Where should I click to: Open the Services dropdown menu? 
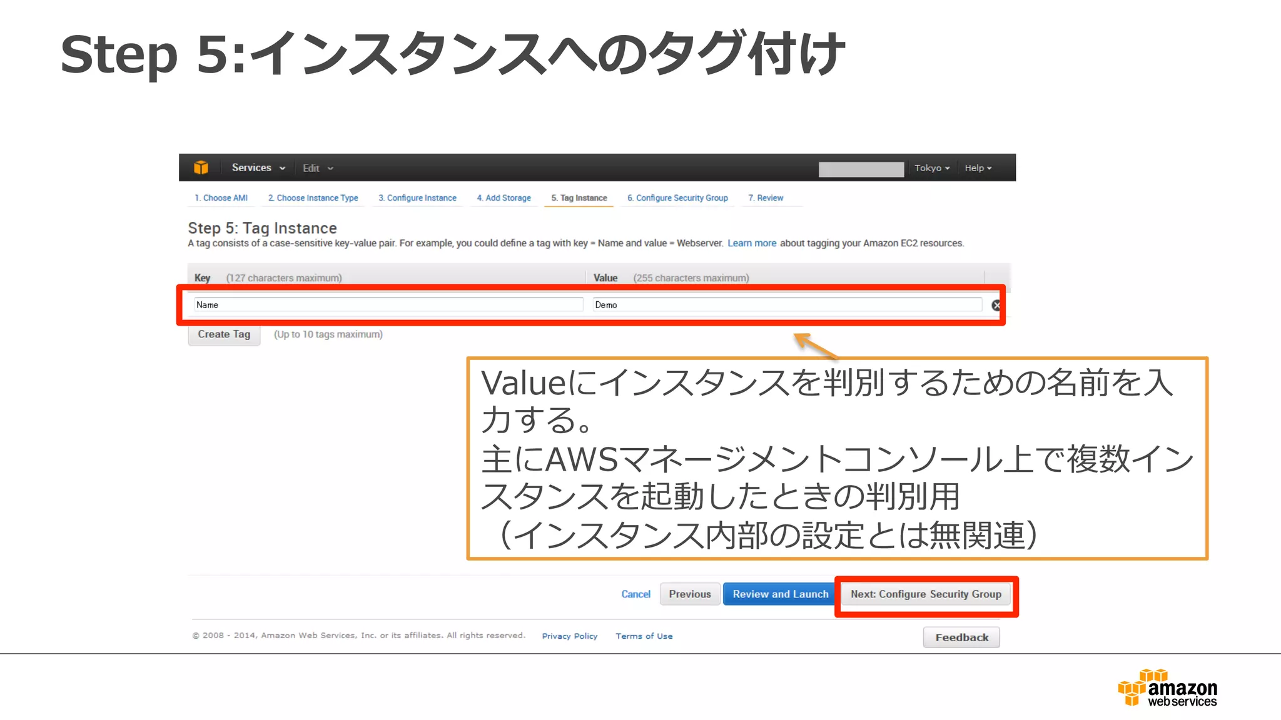(x=258, y=167)
